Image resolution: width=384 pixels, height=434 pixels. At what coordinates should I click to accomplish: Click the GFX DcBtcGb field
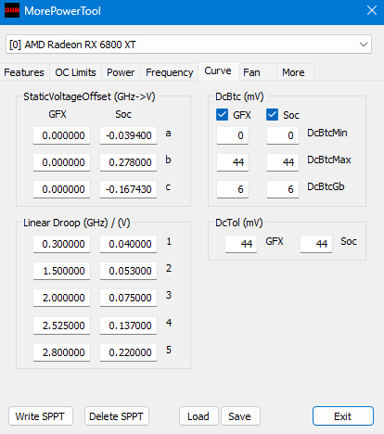(x=233, y=189)
